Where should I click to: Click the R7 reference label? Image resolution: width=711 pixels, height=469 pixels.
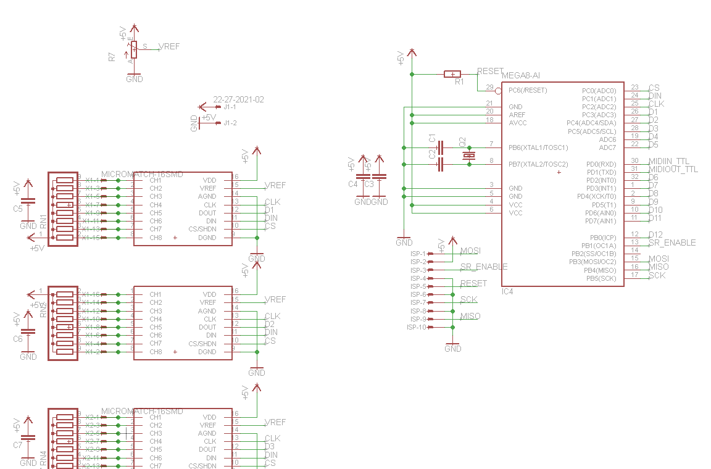tap(112, 57)
